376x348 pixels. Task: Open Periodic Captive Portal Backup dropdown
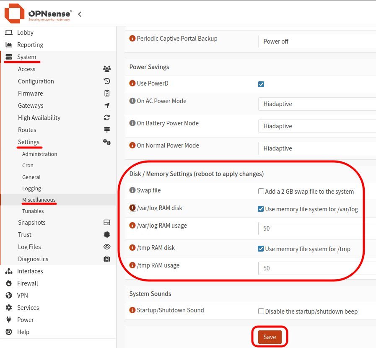tap(317, 42)
